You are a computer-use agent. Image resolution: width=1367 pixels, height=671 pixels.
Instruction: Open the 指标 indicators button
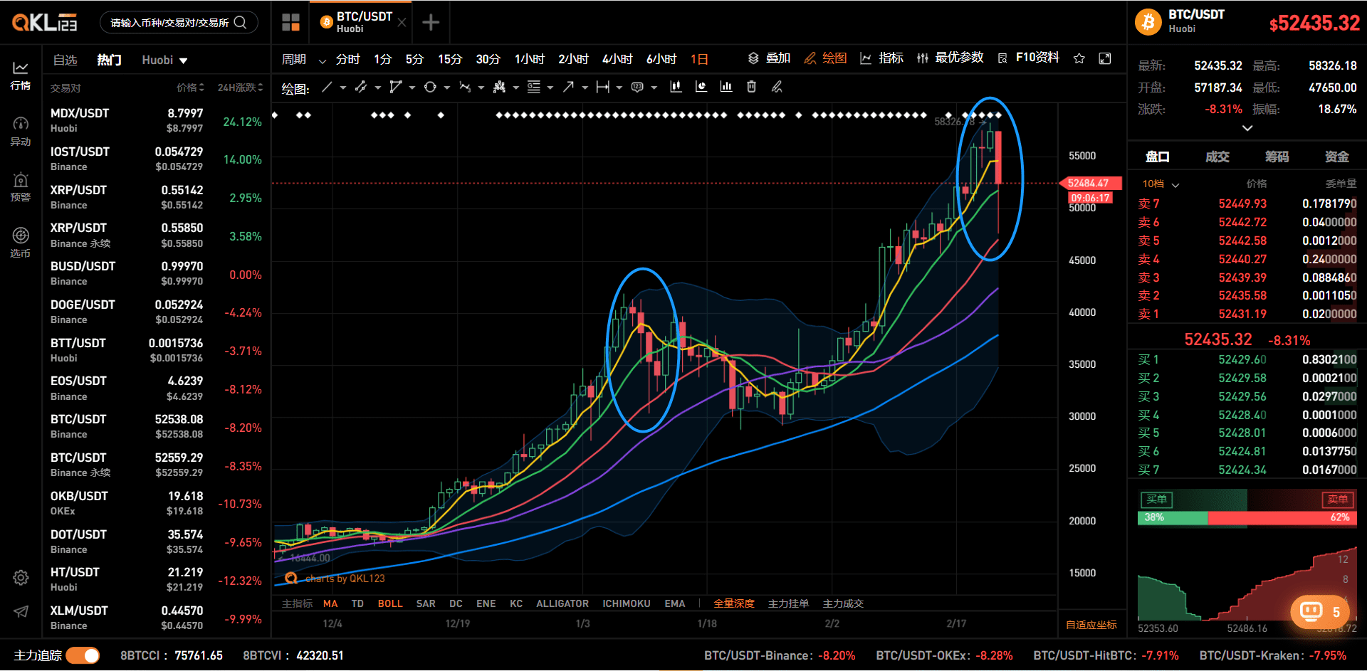click(x=882, y=58)
